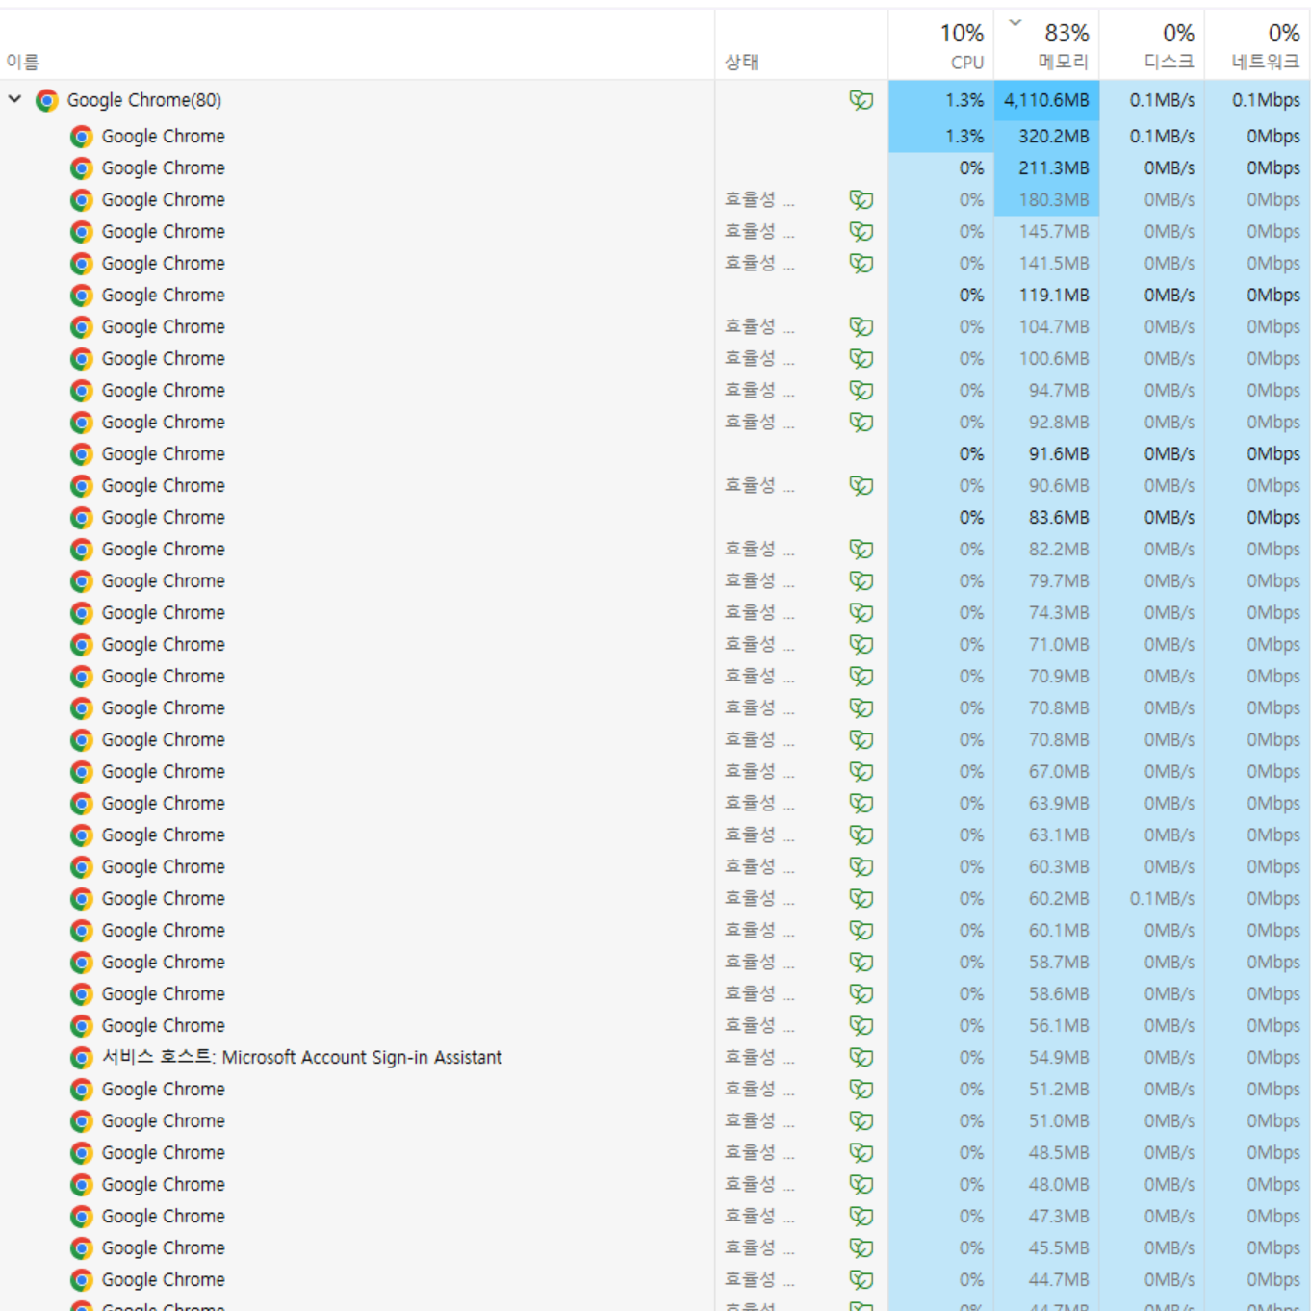
Task: Select the Google Chrome name on the 145.7MB row
Action: (x=164, y=232)
